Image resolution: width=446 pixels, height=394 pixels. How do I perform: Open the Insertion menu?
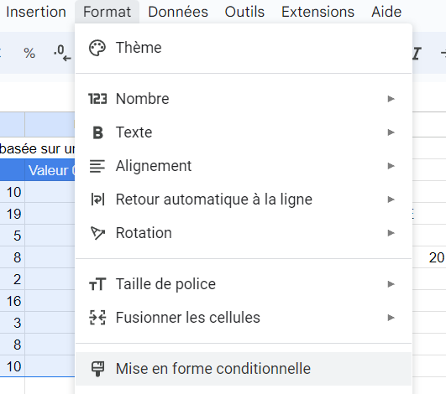[36, 12]
